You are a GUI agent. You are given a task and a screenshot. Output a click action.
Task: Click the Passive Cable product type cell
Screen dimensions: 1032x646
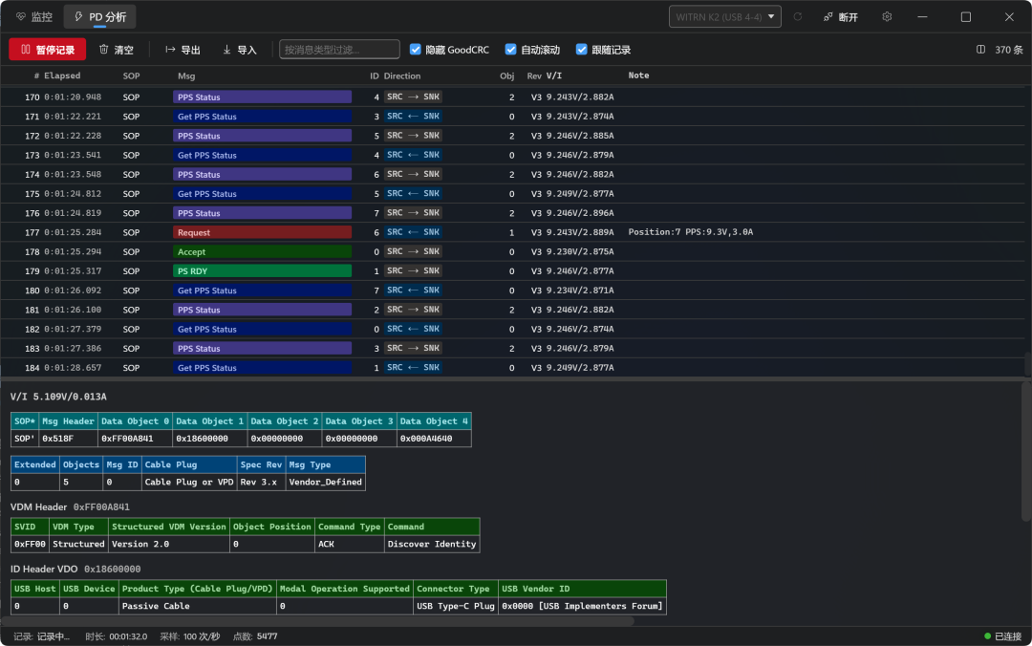coord(198,606)
